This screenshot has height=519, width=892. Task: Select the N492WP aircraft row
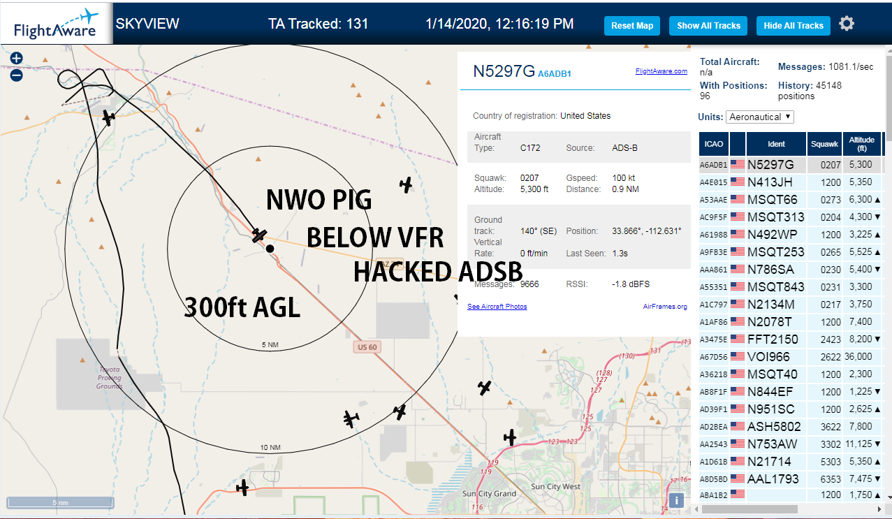(791, 235)
